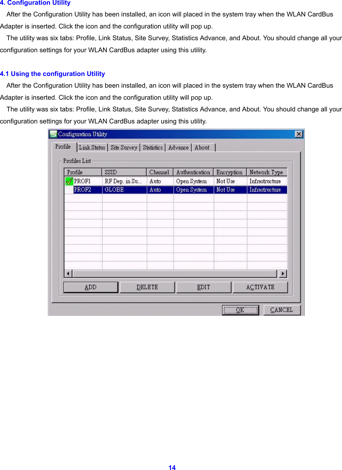342x470 pixels.
Task: Click the right arrow of the horizontal scrollbar
Action: 283,273
